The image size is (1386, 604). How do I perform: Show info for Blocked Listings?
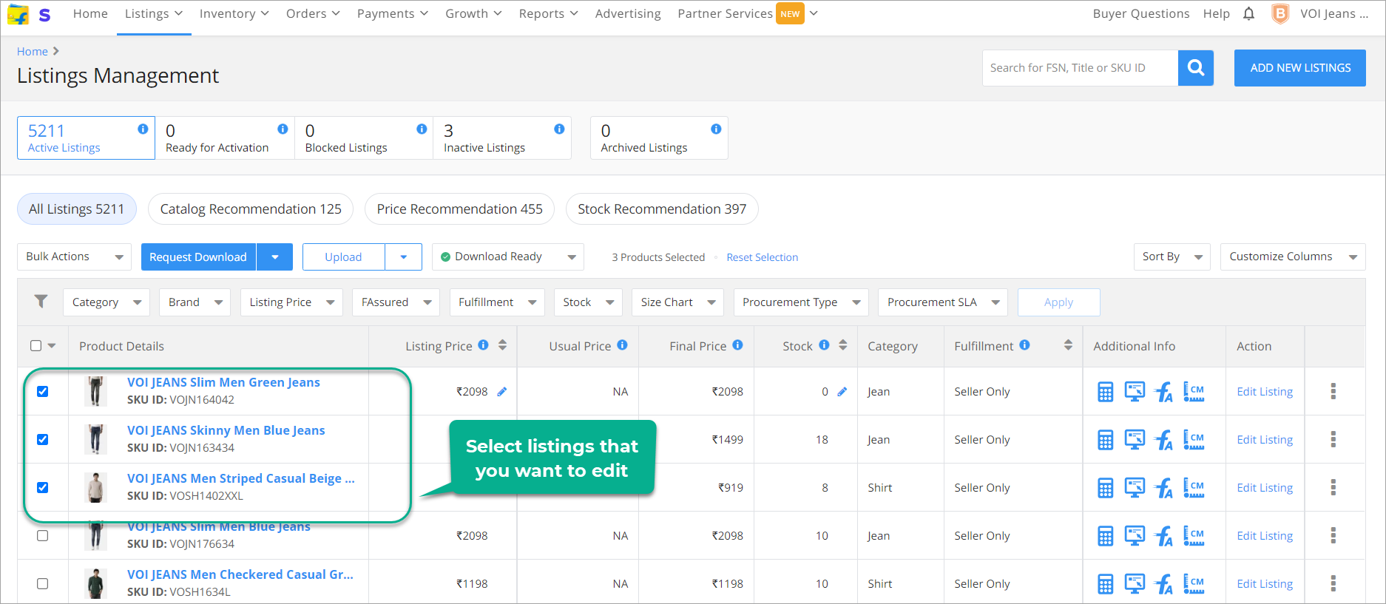pos(422,129)
